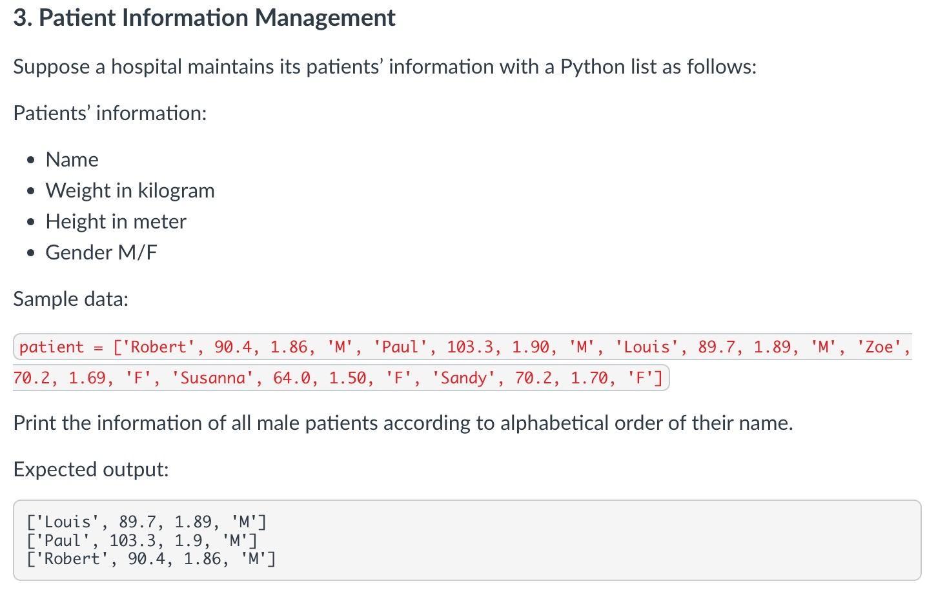Click the Louis line in expected output
936x608 pixels.
pos(146,522)
